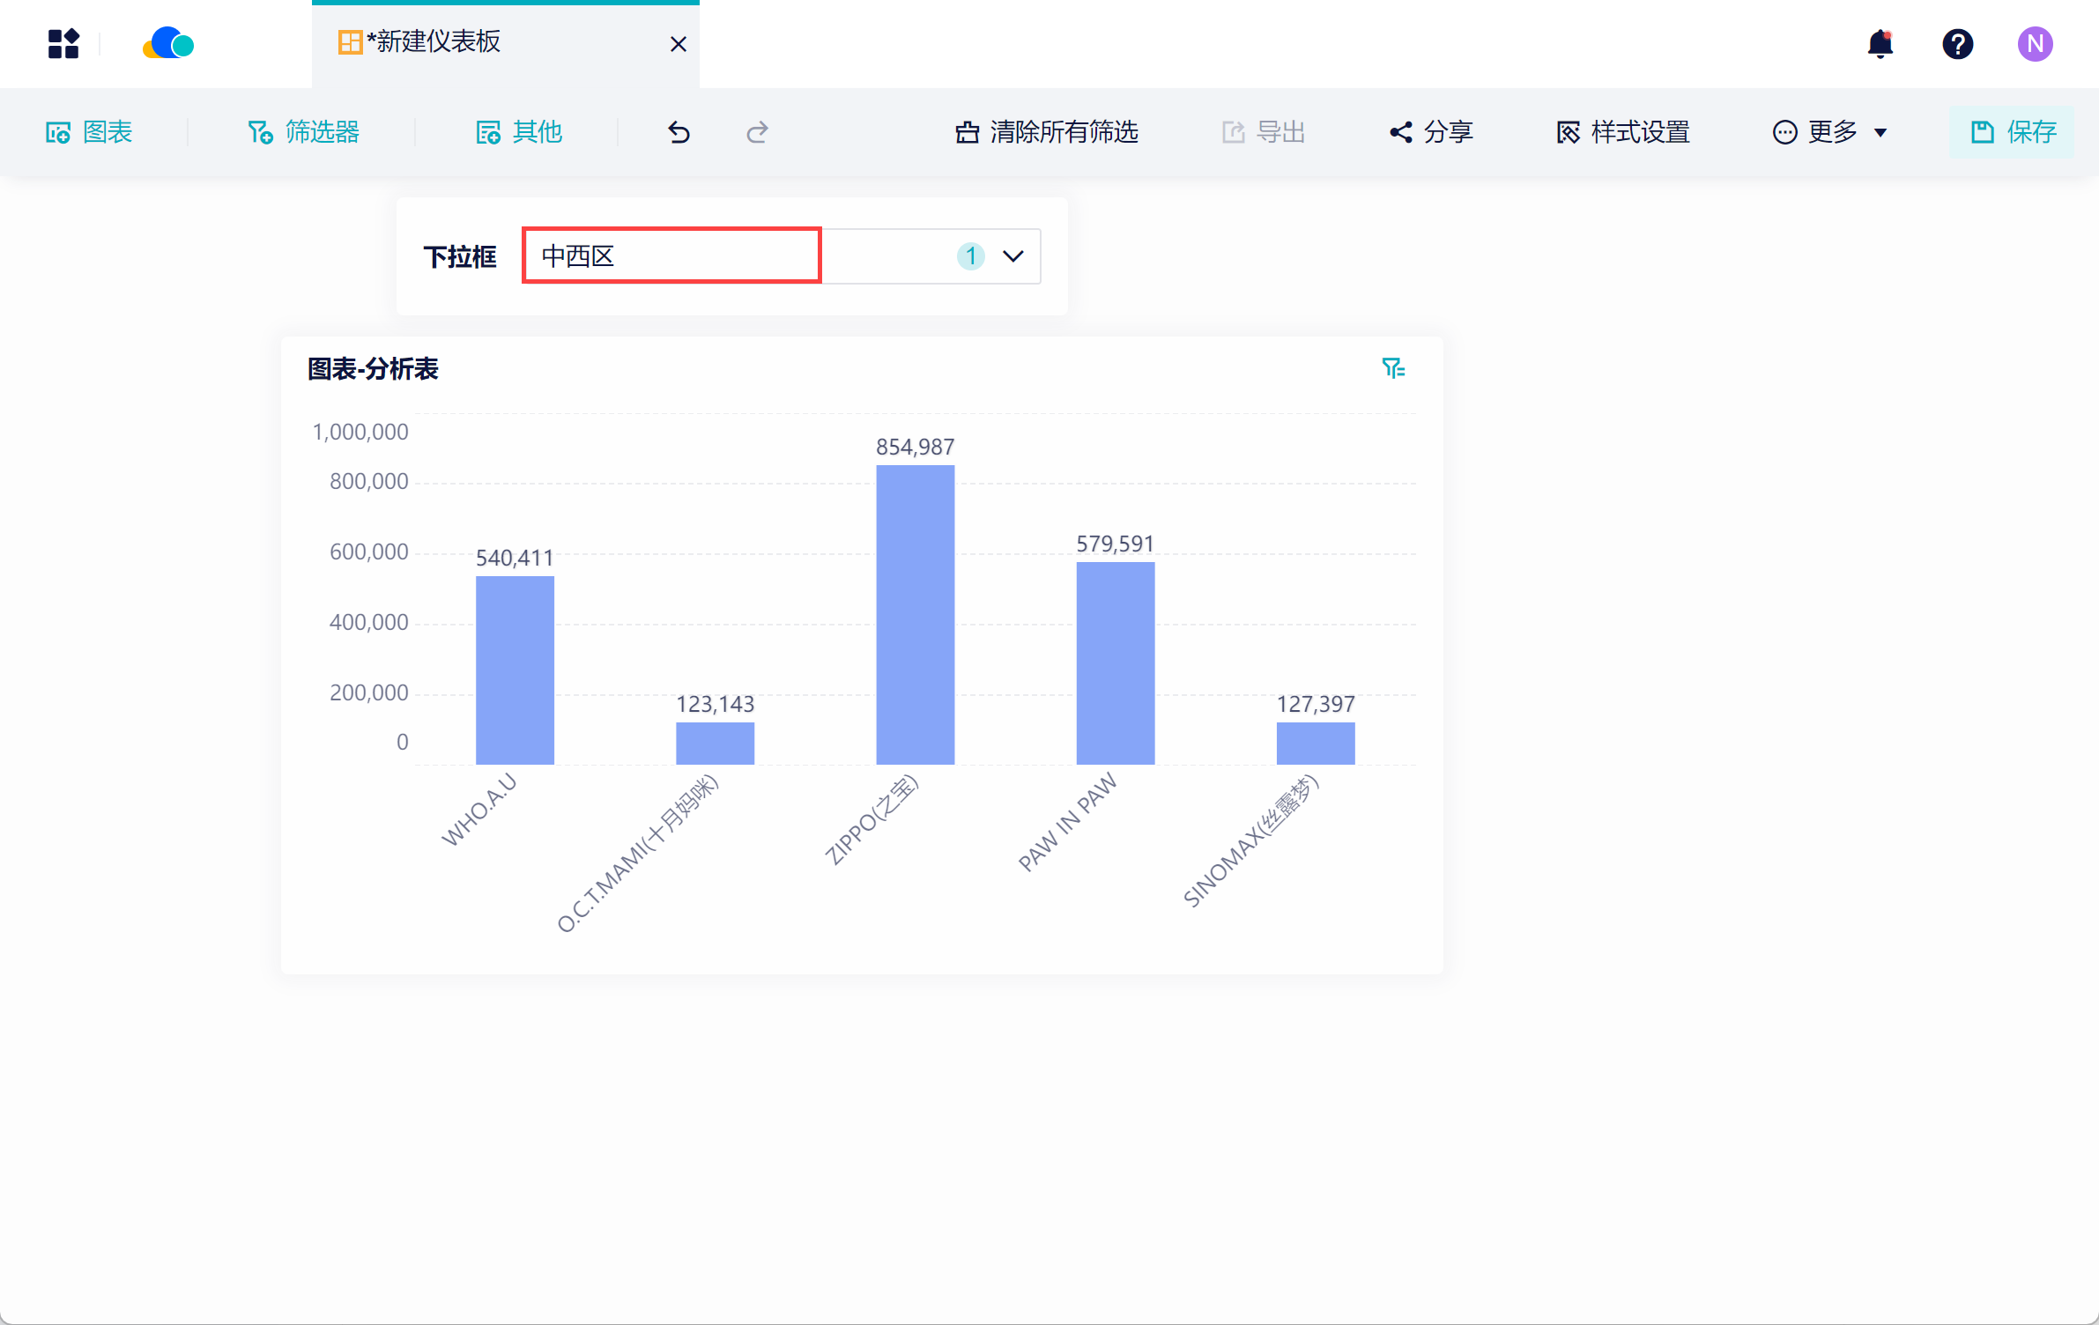
Task: Add a chart via 图表
Action: tap(89, 132)
